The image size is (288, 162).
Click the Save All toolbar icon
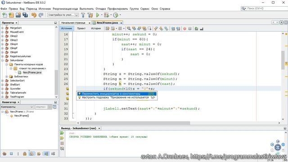(x=25, y=15)
